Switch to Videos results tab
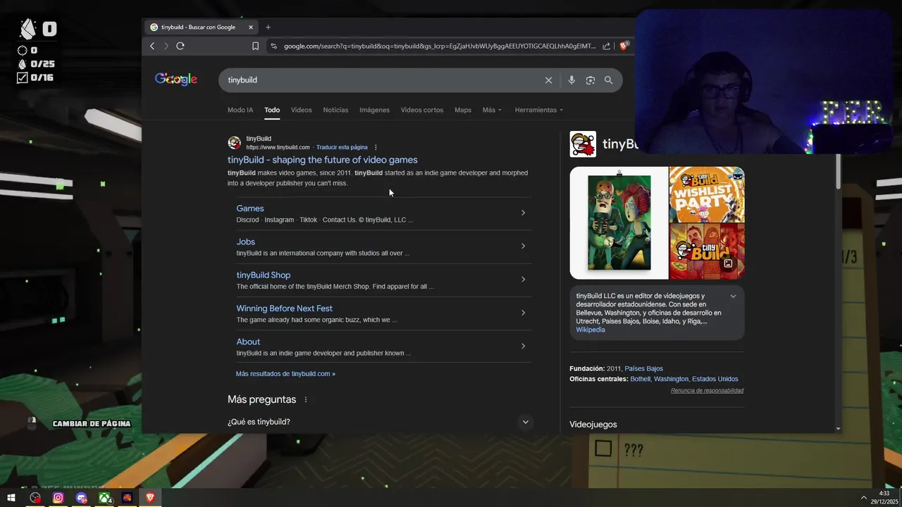The width and height of the screenshot is (902, 507). pos(301,110)
